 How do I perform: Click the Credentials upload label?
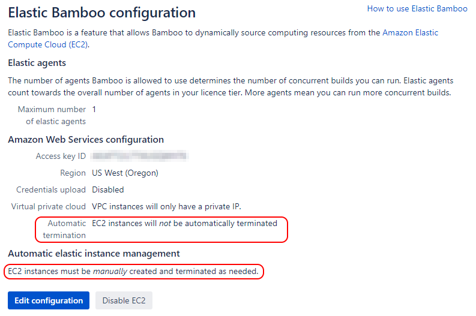coord(51,190)
